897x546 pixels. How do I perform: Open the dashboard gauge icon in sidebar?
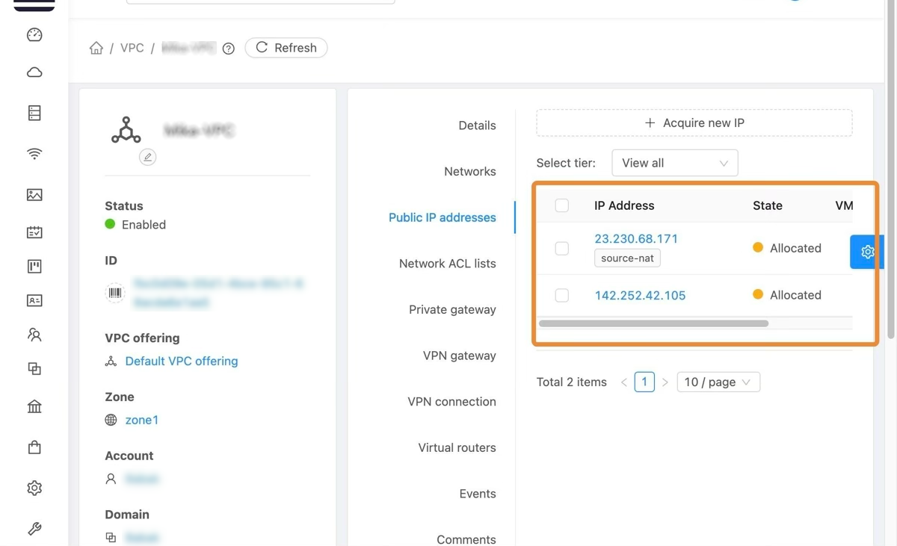coord(34,35)
